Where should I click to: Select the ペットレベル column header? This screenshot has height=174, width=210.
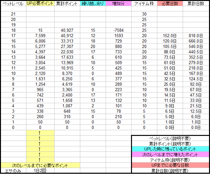point(13,3)
